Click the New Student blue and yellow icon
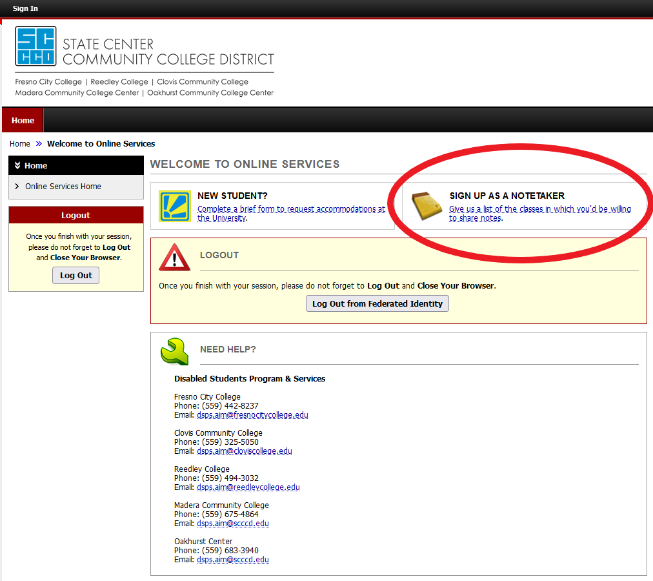The image size is (653, 581). [175, 206]
